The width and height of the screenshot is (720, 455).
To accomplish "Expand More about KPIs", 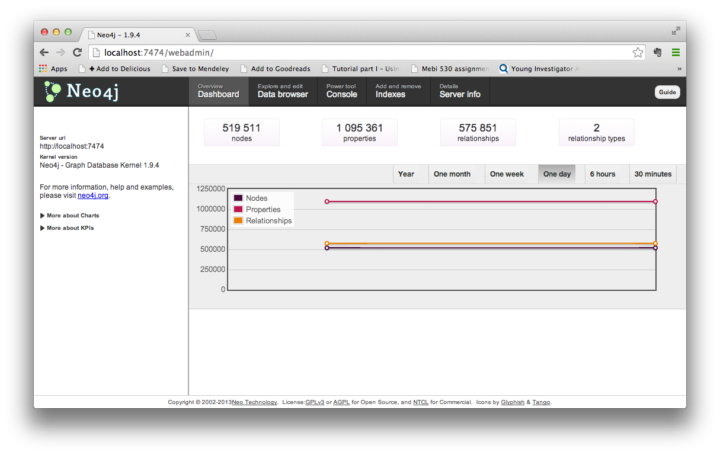I will (x=66, y=228).
